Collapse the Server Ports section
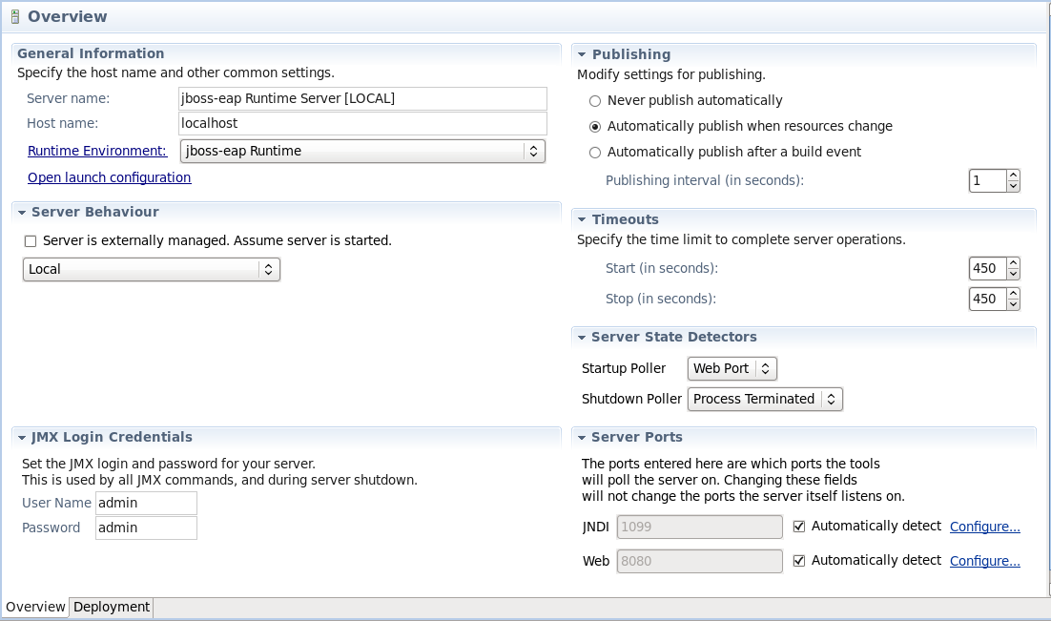 coord(582,437)
